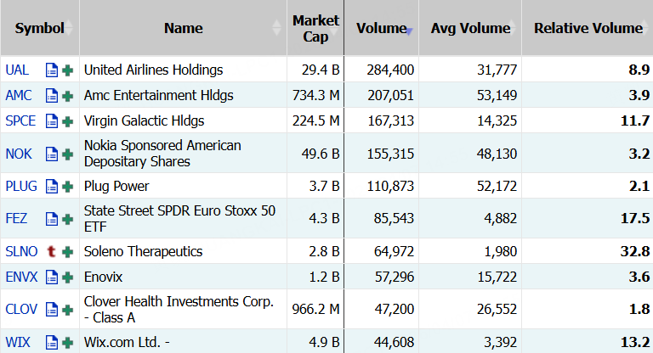
Task: Open the SLNO ticker link
Action: coord(20,251)
